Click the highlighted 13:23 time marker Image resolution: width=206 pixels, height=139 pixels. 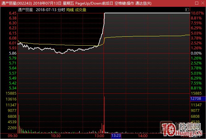[x=116, y=136]
